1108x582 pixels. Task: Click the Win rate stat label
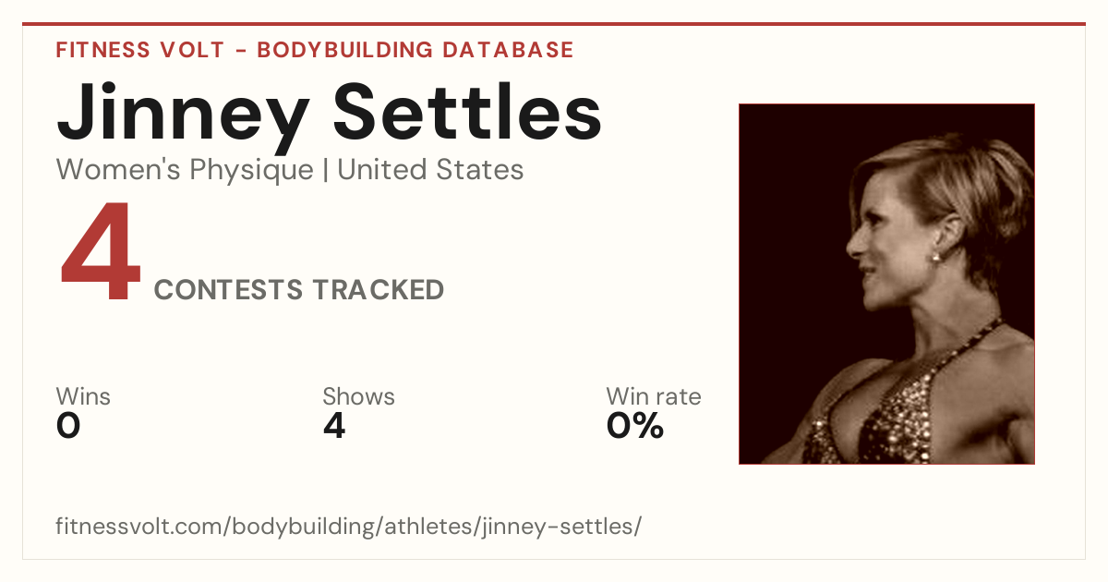654,397
